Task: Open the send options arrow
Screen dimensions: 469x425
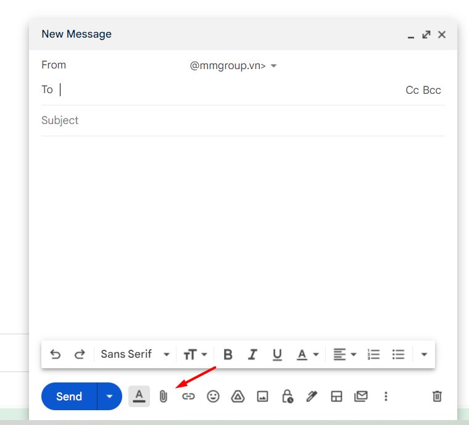Action: pos(109,396)
